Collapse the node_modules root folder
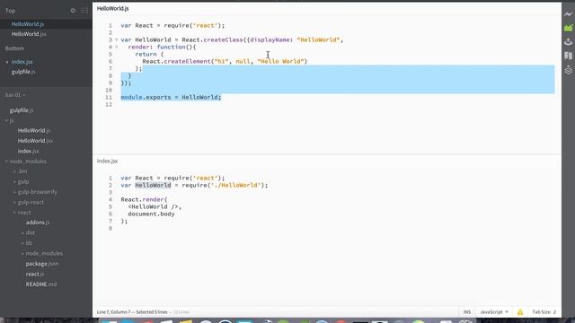The height and width of the screenshot is (323, 575). 6,161
